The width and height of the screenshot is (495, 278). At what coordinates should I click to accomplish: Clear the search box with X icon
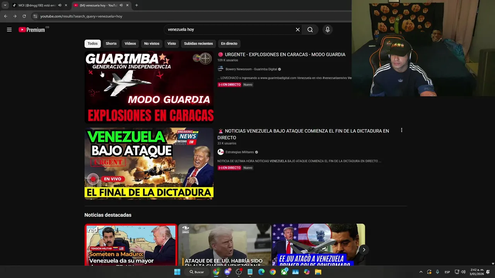[x=298, y=30]
